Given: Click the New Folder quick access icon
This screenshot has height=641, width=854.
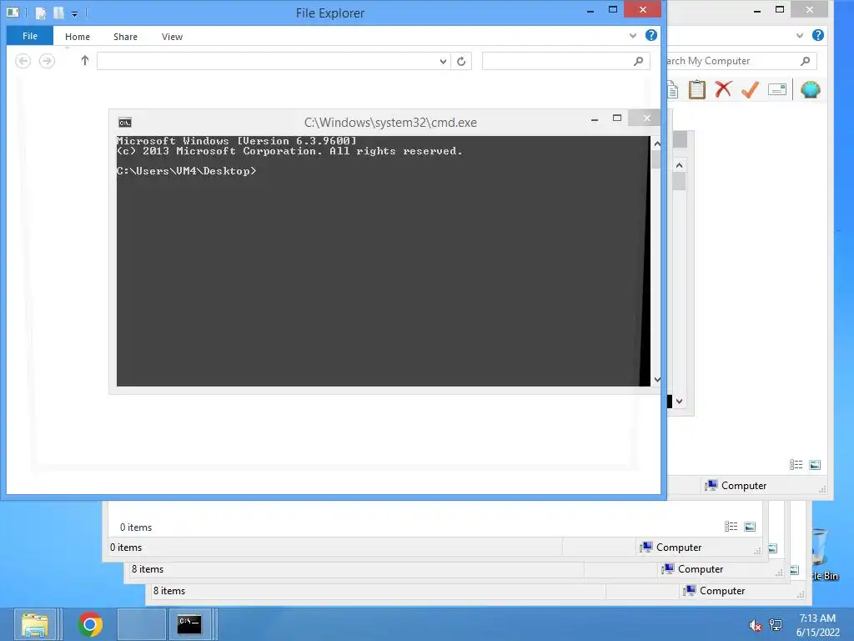Looking at the screenshot, I should coord(58,13).
